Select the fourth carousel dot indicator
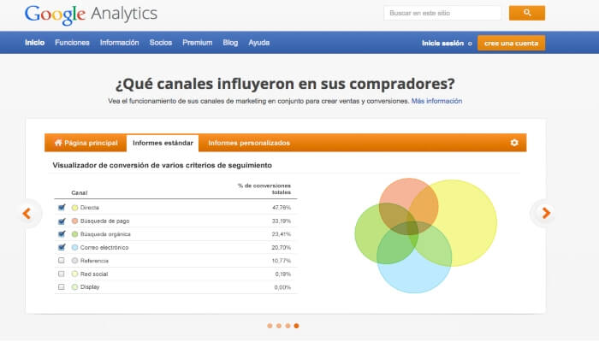Image resolution: width=599 pixels, height=342 pixels. 297,326
